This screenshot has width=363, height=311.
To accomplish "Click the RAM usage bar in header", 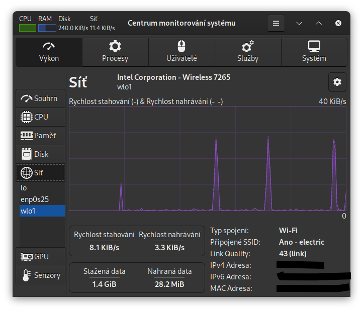I will [47, 28].
